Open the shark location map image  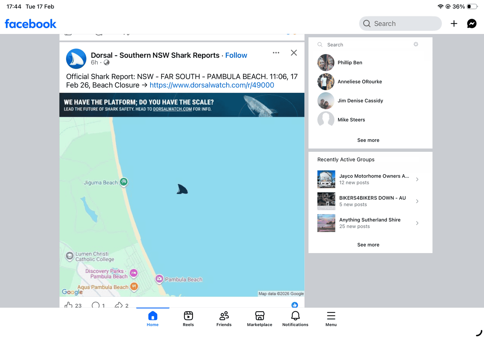tap(182, 205)
